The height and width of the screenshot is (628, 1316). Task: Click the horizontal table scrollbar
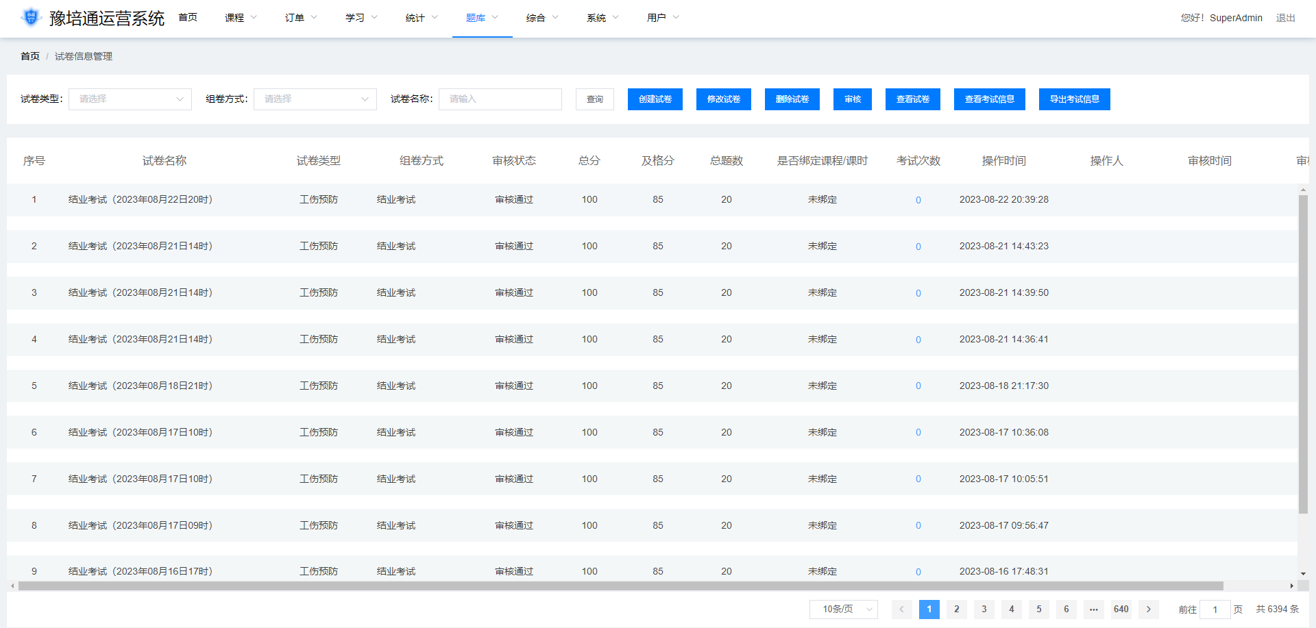(x=621, y=586)
